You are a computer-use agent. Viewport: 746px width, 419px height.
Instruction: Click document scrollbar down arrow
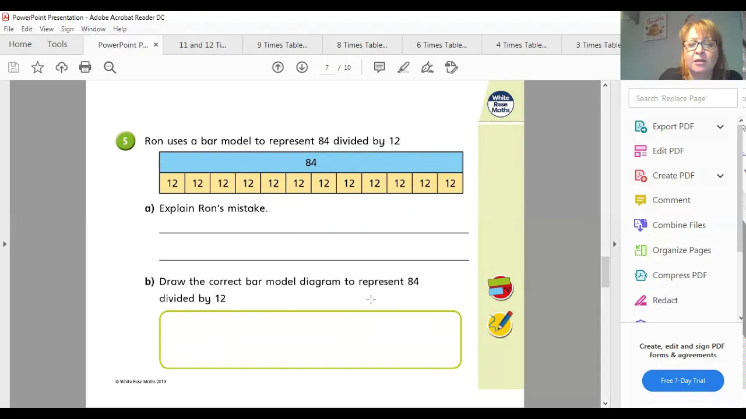(x=605, y=403)
